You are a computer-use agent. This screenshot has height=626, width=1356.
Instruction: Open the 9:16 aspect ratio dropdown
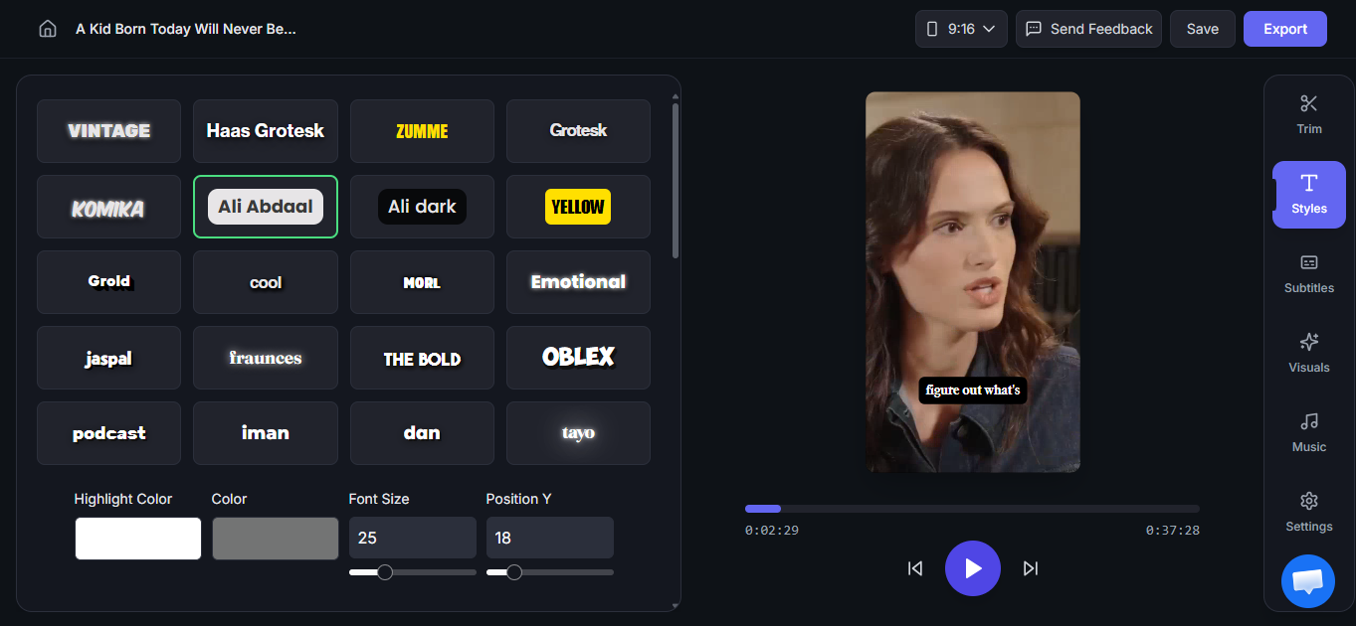tap(961, 29)
